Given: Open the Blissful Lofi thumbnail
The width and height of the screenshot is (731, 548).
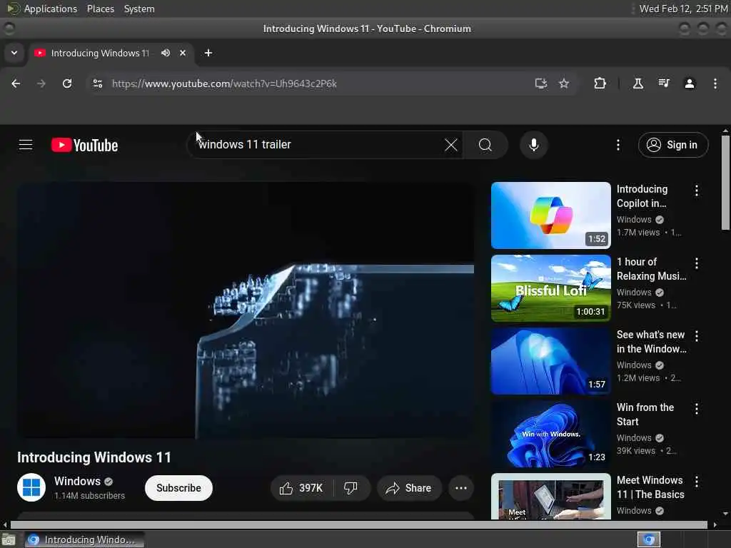Looking at the screenshot, I should tap(550, 288).
